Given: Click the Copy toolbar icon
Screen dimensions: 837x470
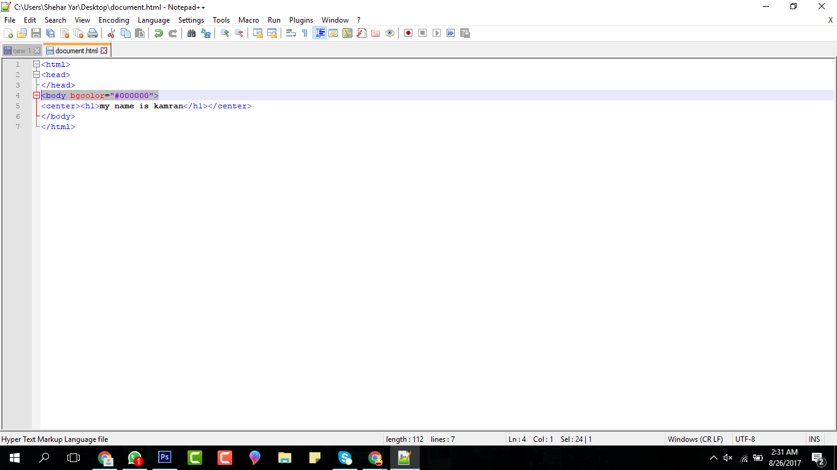Looking at the screenshot, I should coord(126,33).
